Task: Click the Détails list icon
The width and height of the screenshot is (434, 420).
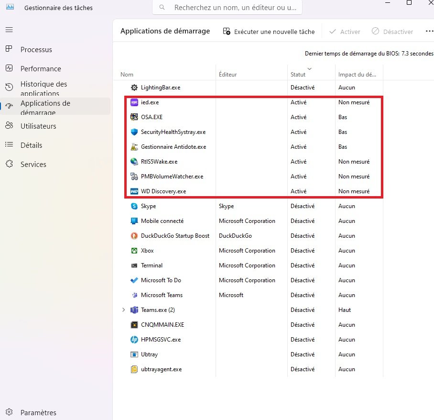Action: click(9, 144)
